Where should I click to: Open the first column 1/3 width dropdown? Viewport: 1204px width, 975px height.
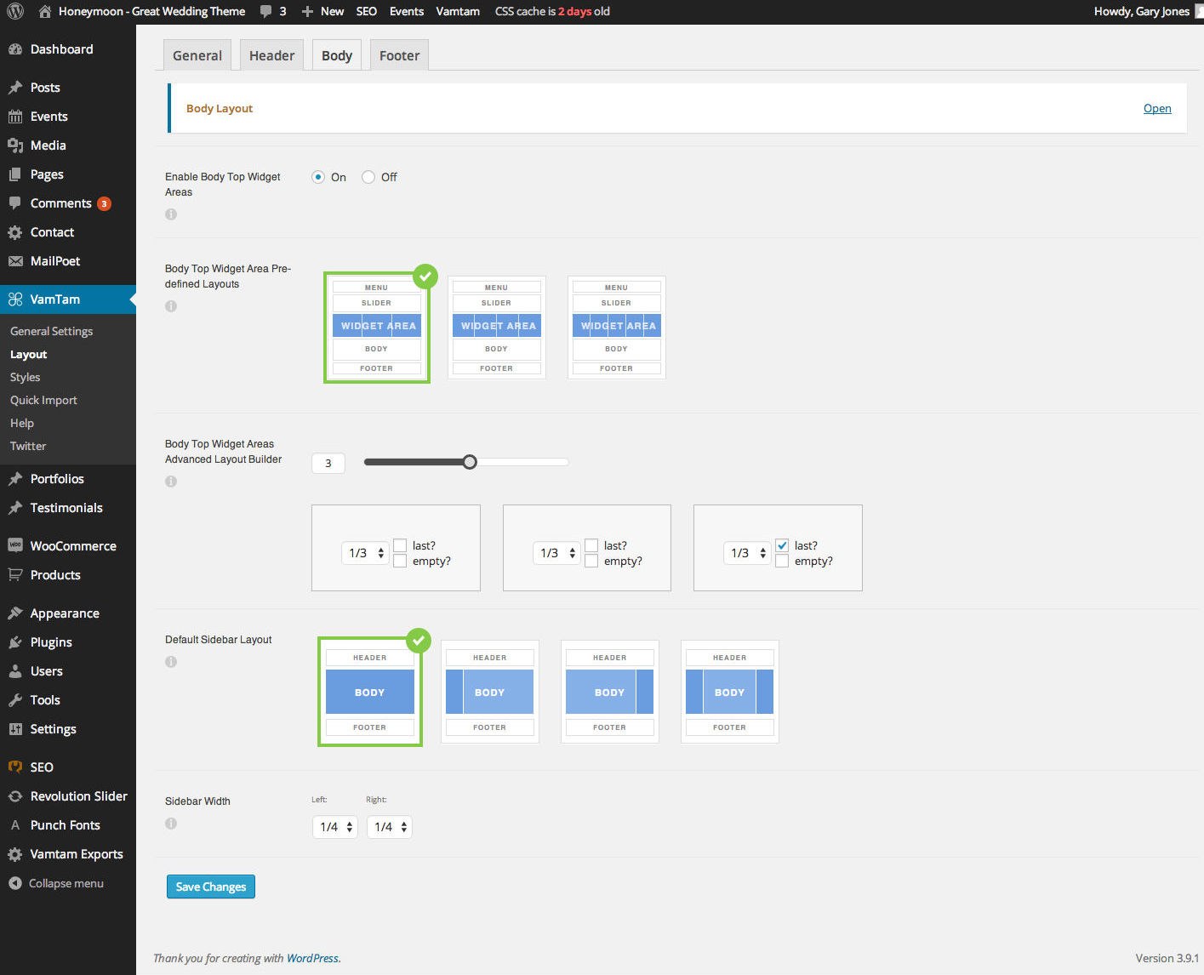(x=365, y=553)
